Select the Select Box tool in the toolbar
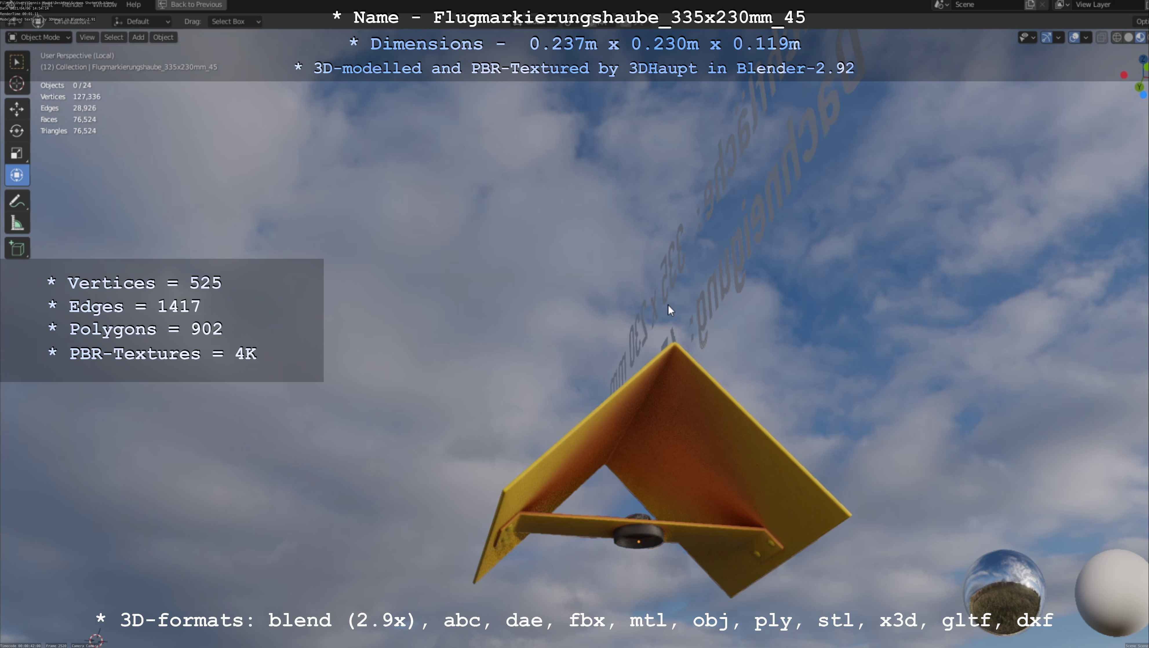Viewport: 1149px width, 648px height. [x=17, y=62]
